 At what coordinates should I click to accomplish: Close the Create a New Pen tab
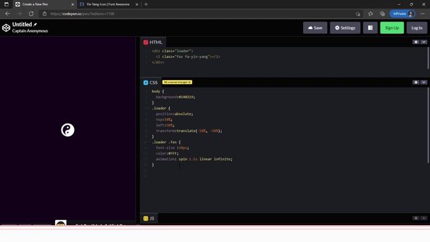coord(73,5)
